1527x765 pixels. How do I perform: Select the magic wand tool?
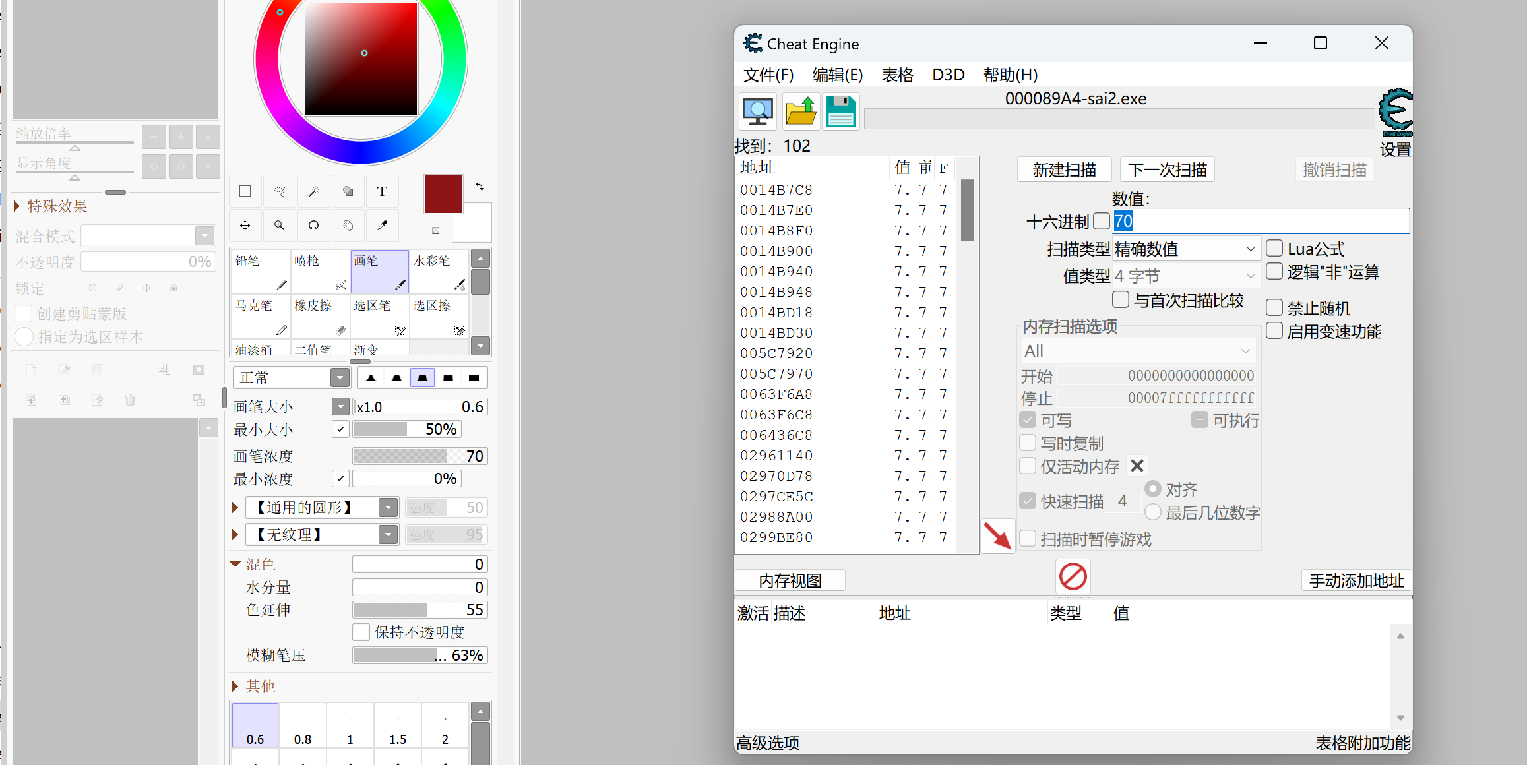pyautogui.click(x=313, y=191)
